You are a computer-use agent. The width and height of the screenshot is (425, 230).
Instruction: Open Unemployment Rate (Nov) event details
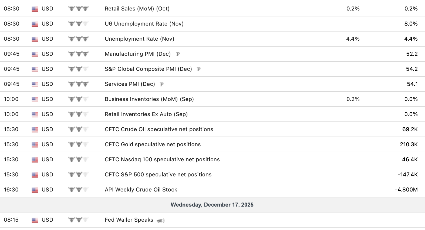[x=139, y=39]
